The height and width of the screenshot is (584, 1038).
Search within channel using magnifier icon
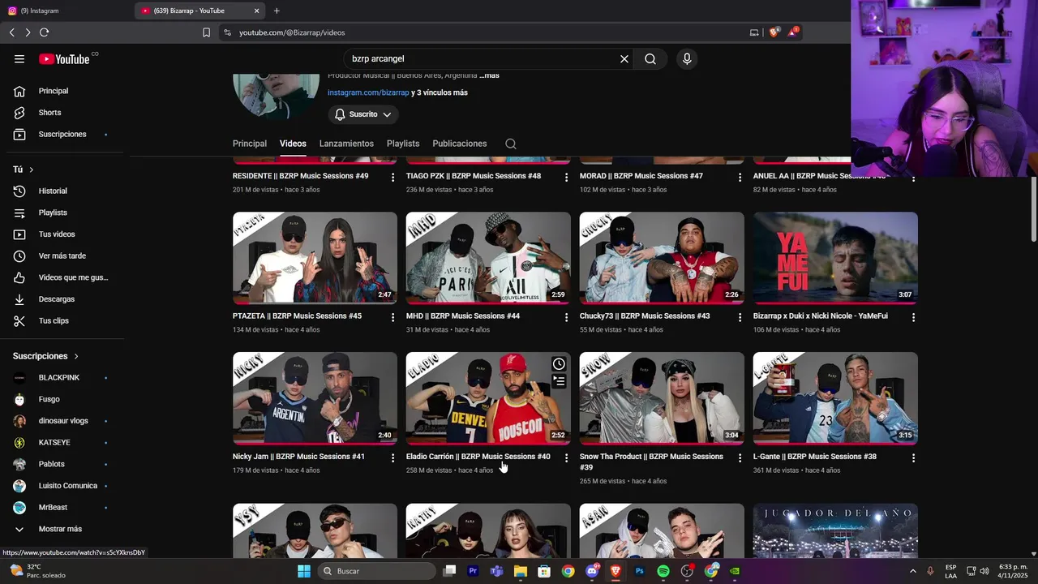[511, 144]
